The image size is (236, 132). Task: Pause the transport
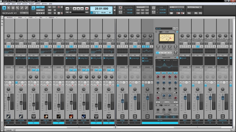point(78,9)
